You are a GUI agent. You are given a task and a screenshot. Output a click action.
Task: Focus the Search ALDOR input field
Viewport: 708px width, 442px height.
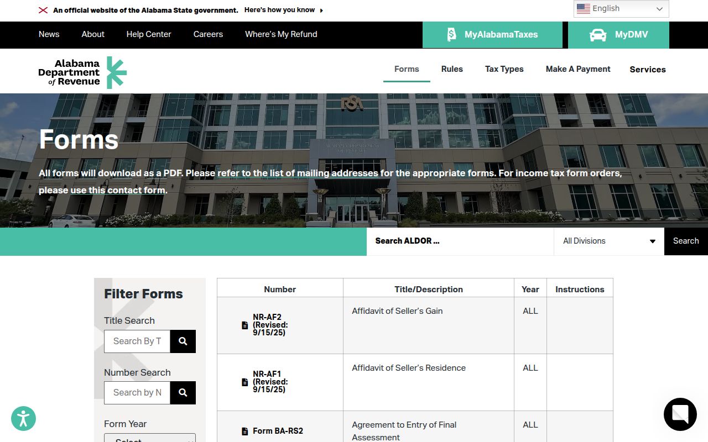point(460,241)
